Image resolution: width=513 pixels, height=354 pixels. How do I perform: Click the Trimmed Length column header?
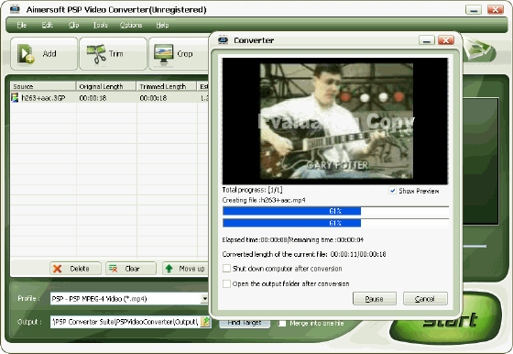166,86
